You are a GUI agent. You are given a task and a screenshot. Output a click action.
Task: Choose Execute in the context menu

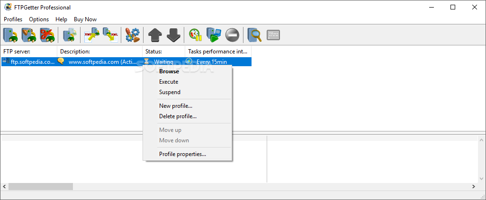point(187,82)
